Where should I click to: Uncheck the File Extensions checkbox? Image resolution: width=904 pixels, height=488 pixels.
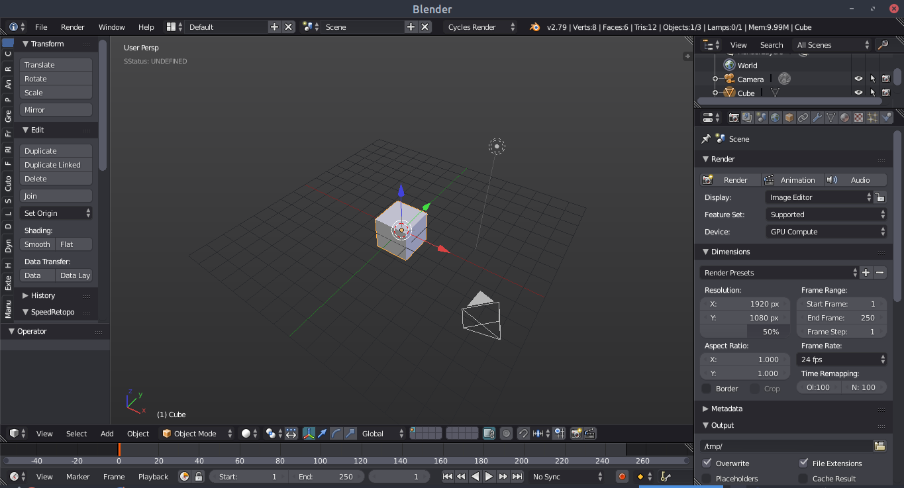804,463
